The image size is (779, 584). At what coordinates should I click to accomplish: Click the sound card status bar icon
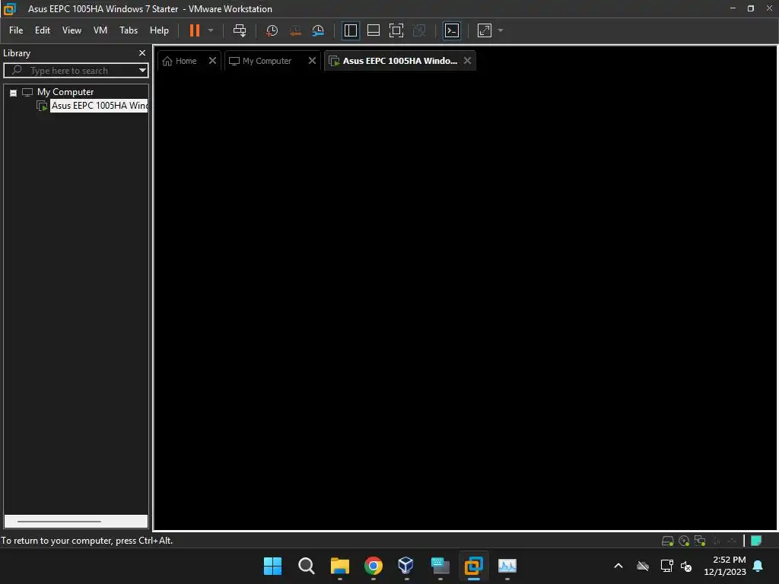pos(716,541)
